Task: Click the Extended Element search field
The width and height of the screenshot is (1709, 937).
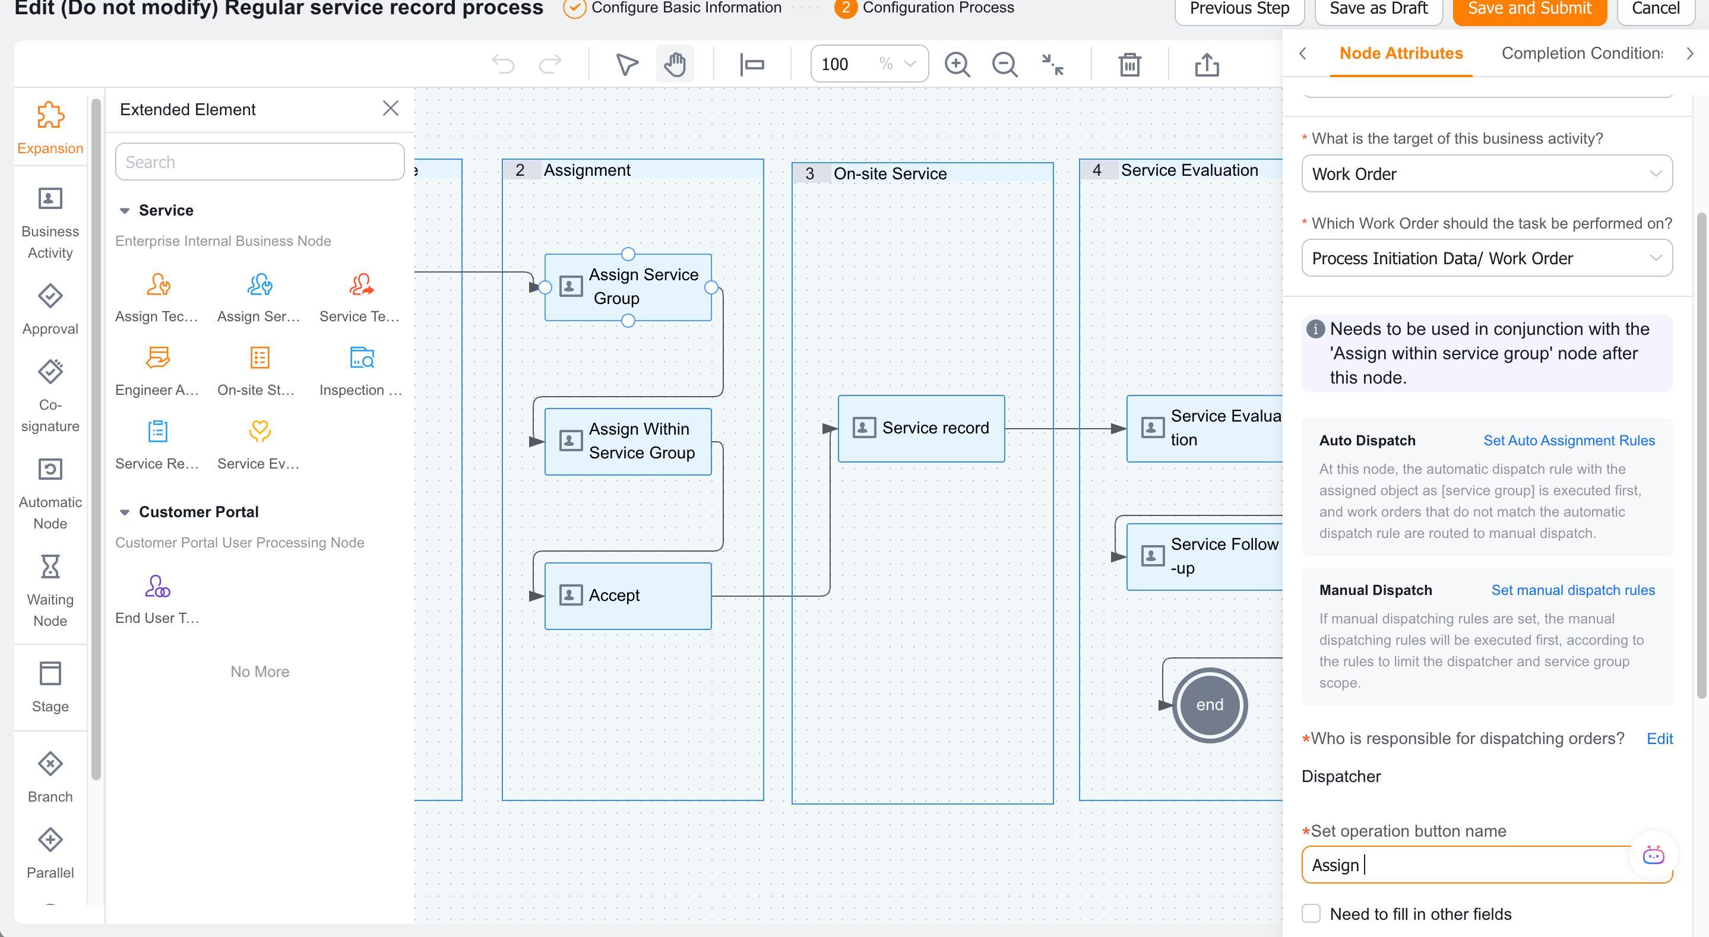Action: [x=259, y=162]
